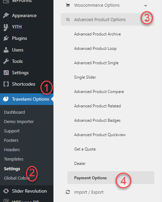
Task: Click the Users person icon
Action: 6,50
